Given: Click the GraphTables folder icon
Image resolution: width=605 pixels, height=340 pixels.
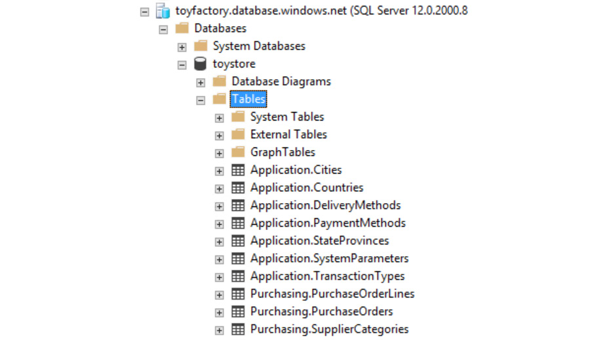Looking at the screenshot, I should click(238, 153).
